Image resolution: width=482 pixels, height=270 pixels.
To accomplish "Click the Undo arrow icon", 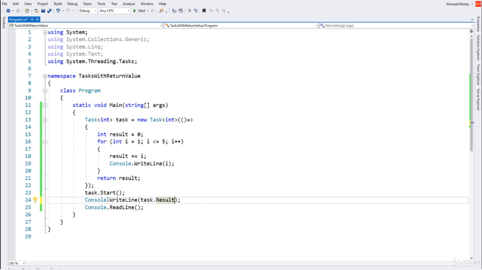I will [x=58, y=11].
